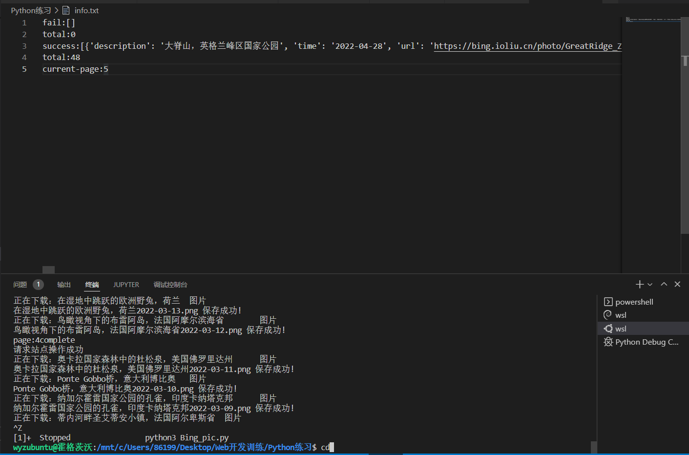Click the 2022-03-12.png saved line
The height and width of the screenshot is (455, 689).
(x=149, y=330)
